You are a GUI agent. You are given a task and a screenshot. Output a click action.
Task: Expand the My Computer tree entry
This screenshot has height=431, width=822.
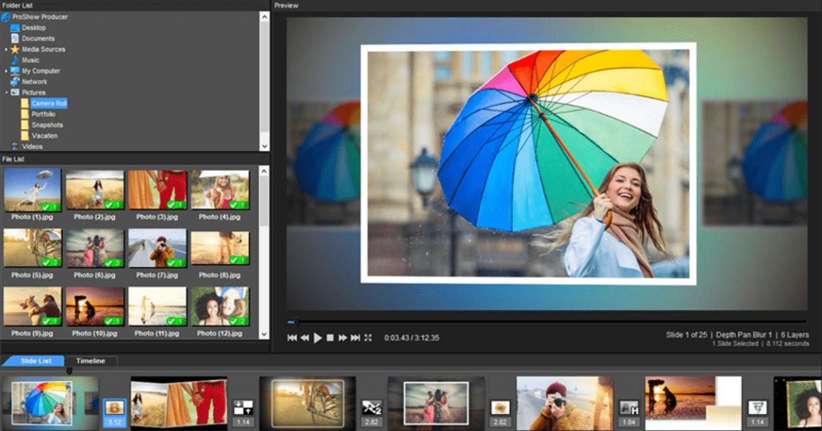6,70
